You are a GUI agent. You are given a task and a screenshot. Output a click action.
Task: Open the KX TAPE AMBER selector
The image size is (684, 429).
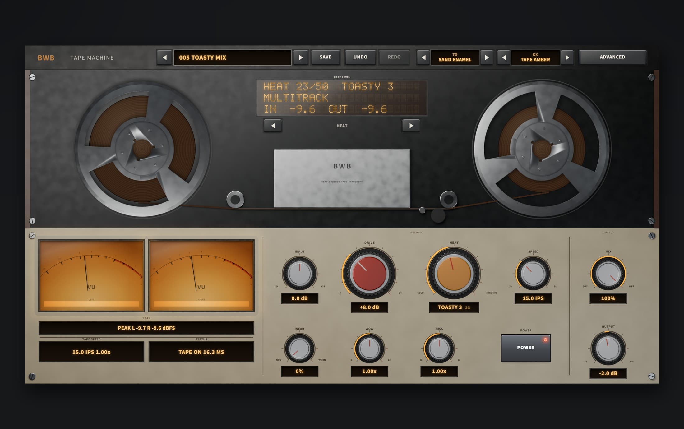click(x=535, y=58)
